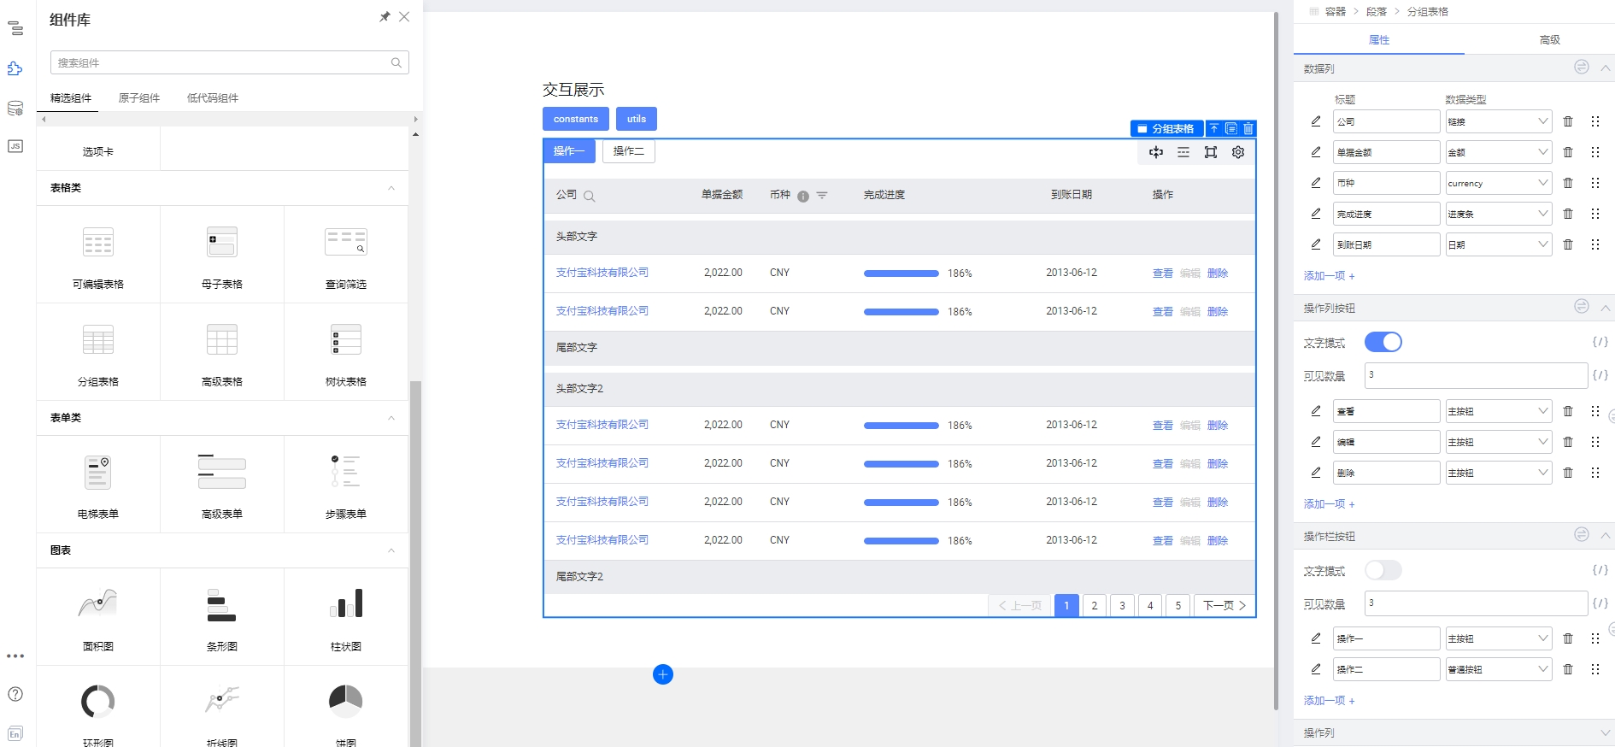Click the column-width adjust icon in table toolbar
Image resolution: width=1615 pixels, height=747 pixels.
coord(1156,152)
